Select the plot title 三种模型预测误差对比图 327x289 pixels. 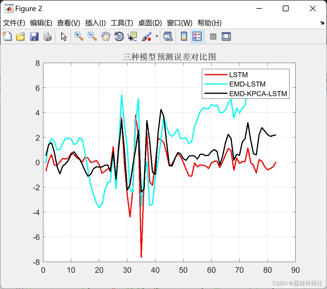[x=169, y=57]
